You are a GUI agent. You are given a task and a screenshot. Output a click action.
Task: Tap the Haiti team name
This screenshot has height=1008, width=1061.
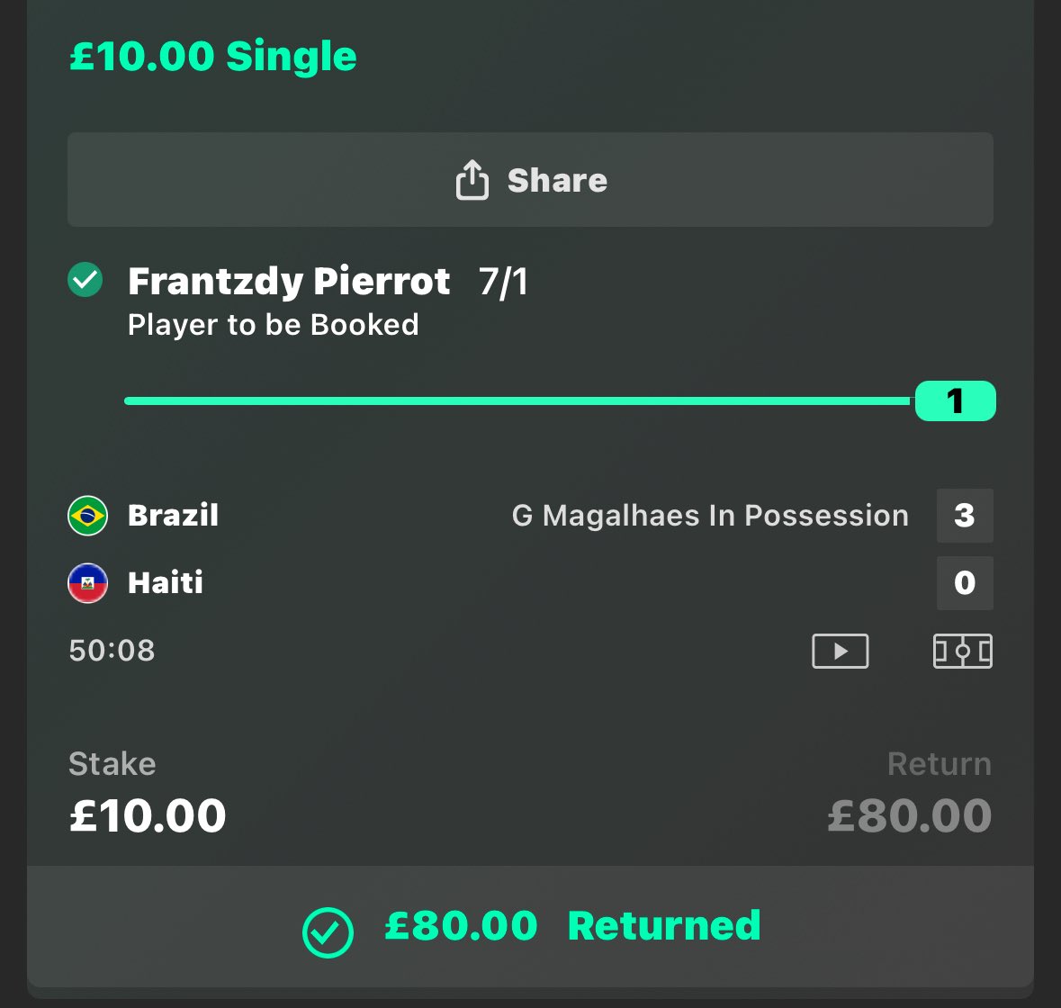pyautogui.click(x=166, y=582)
